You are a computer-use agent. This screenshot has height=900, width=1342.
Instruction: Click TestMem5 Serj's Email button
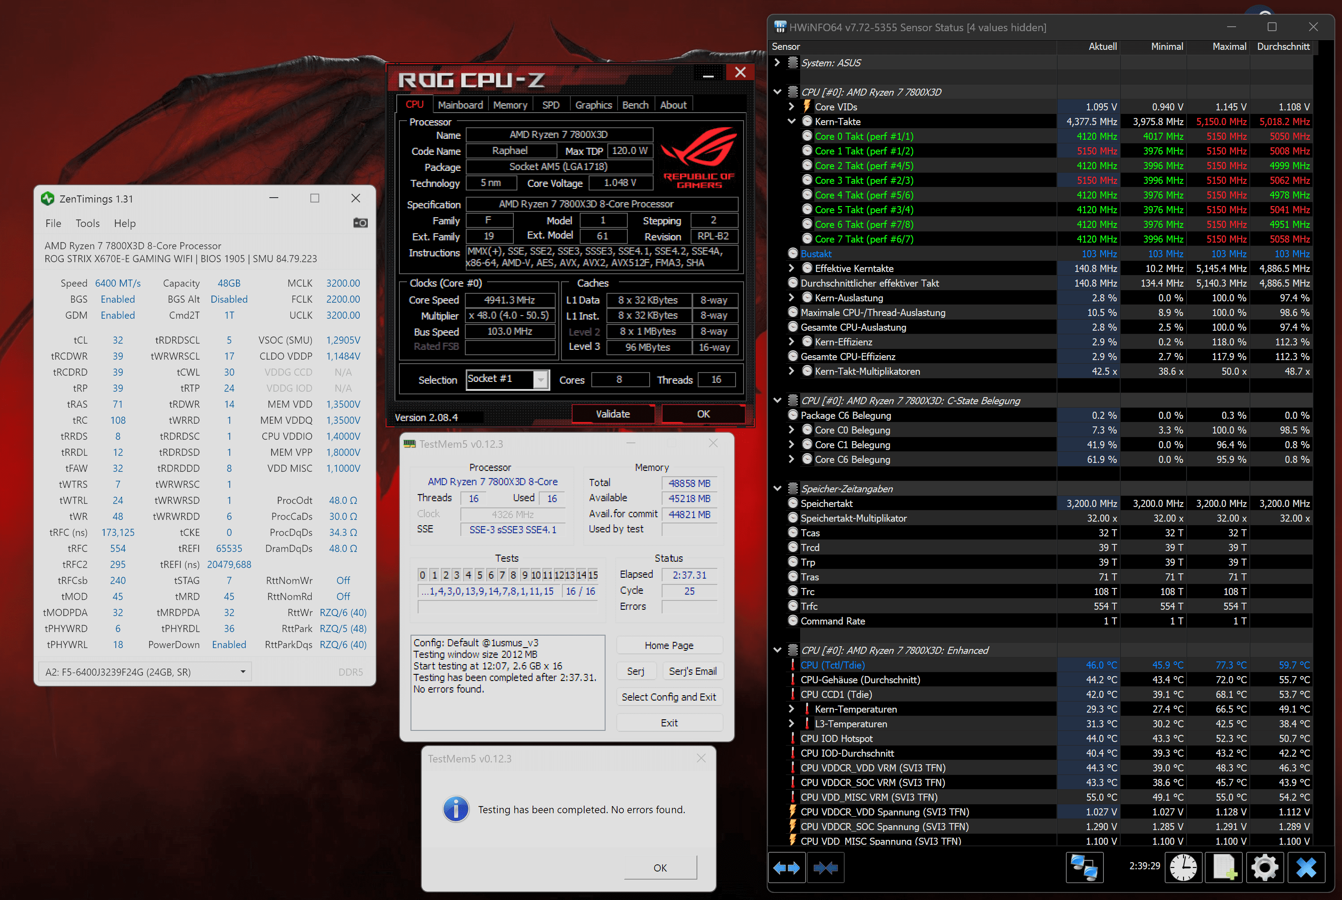point(692,671)
